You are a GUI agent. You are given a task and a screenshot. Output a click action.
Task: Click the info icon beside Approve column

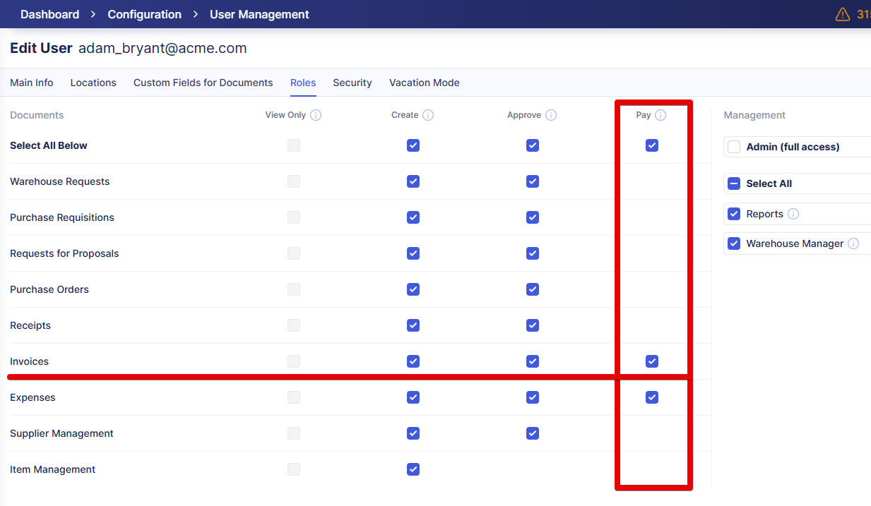point(551,115)
